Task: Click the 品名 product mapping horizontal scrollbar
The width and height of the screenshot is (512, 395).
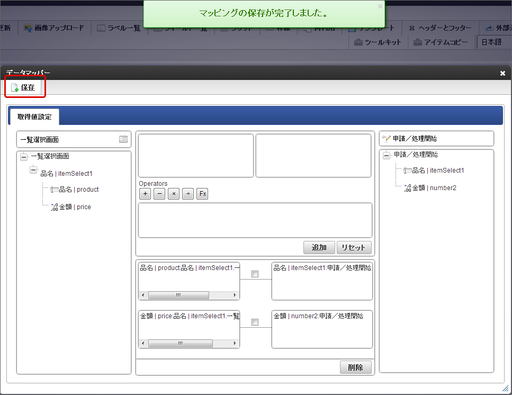Action: point(178,295)
